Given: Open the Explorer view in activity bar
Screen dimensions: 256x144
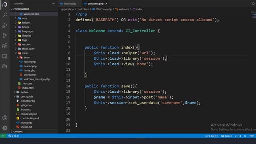Looking at the screenshot, I should (5, 5).
